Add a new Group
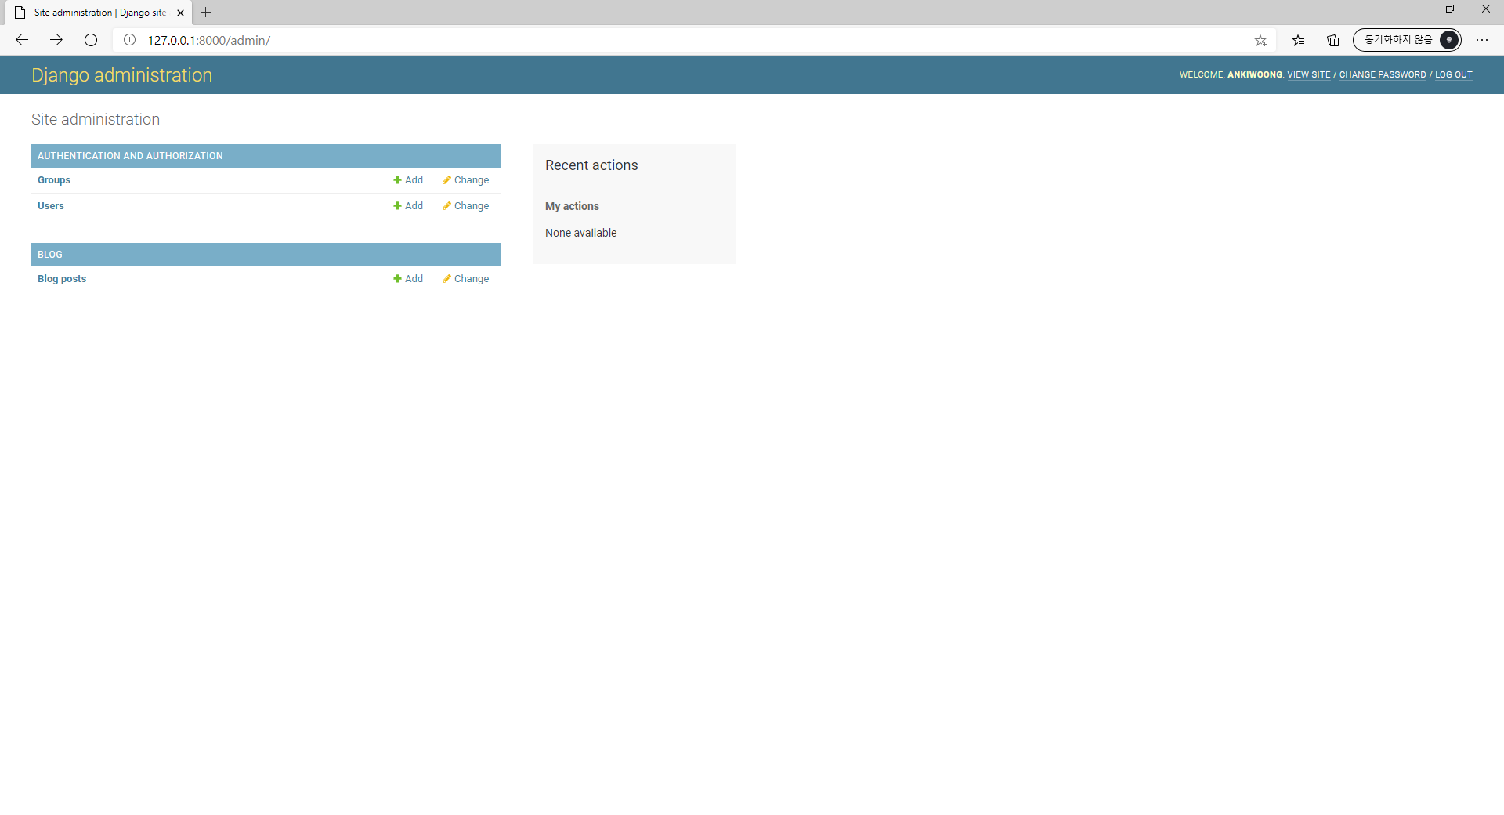The height and width of the screenshot is (815, 1504). tap(408, 180)
